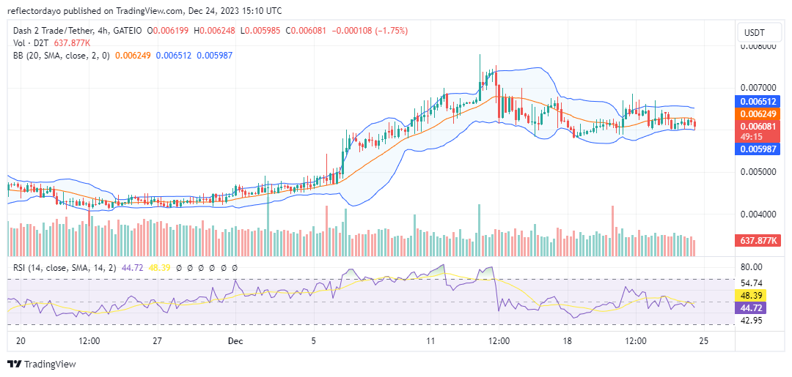Click the published-on TradingView.com header text
The image size is (792, 377).
click(144, 10)
